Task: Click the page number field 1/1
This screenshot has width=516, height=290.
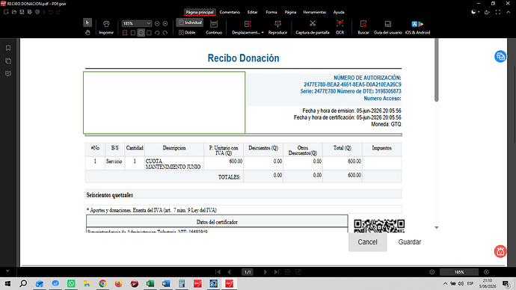Action: 248,272
